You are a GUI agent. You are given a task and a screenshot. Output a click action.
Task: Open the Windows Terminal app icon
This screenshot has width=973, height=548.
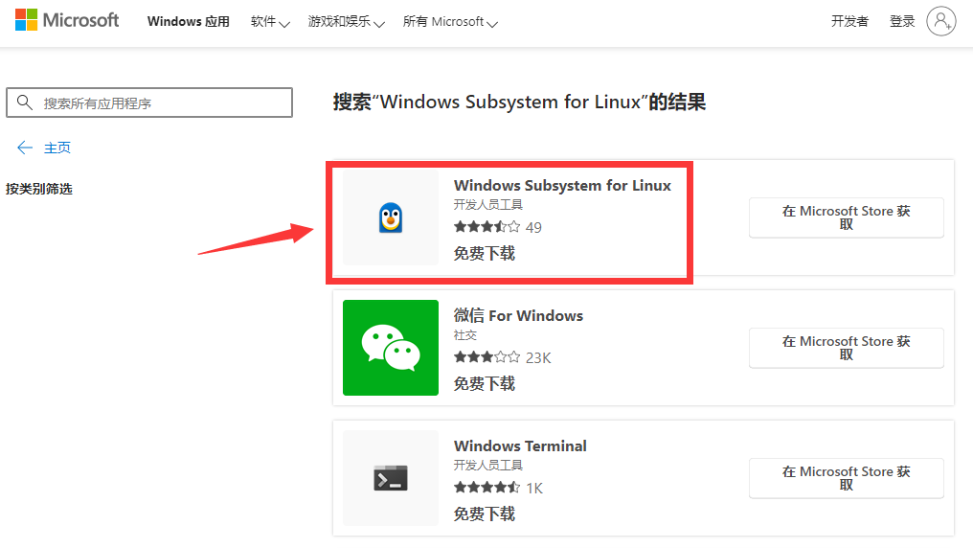tap(391, 478)
